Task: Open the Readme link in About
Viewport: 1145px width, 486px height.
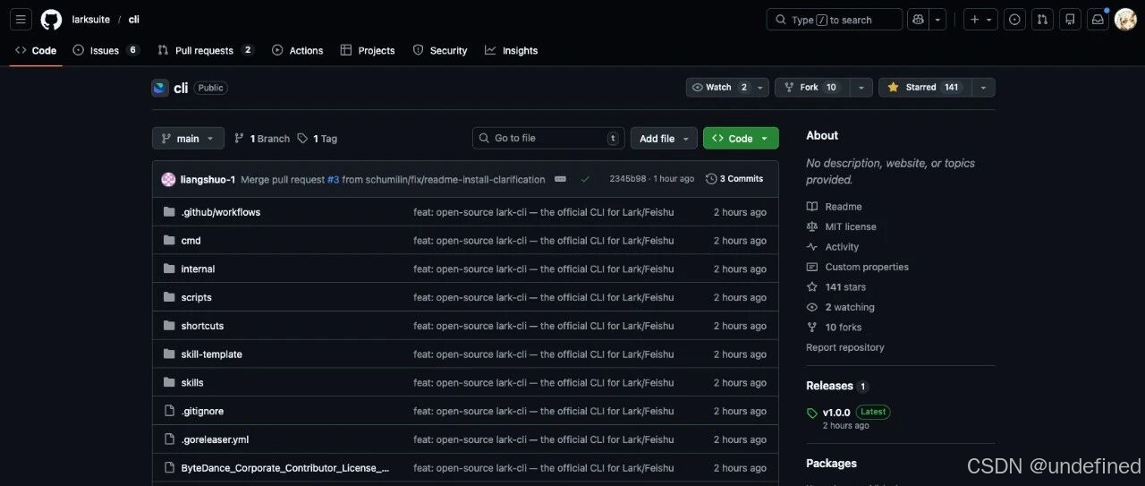Action: click(x=835, y=207)
